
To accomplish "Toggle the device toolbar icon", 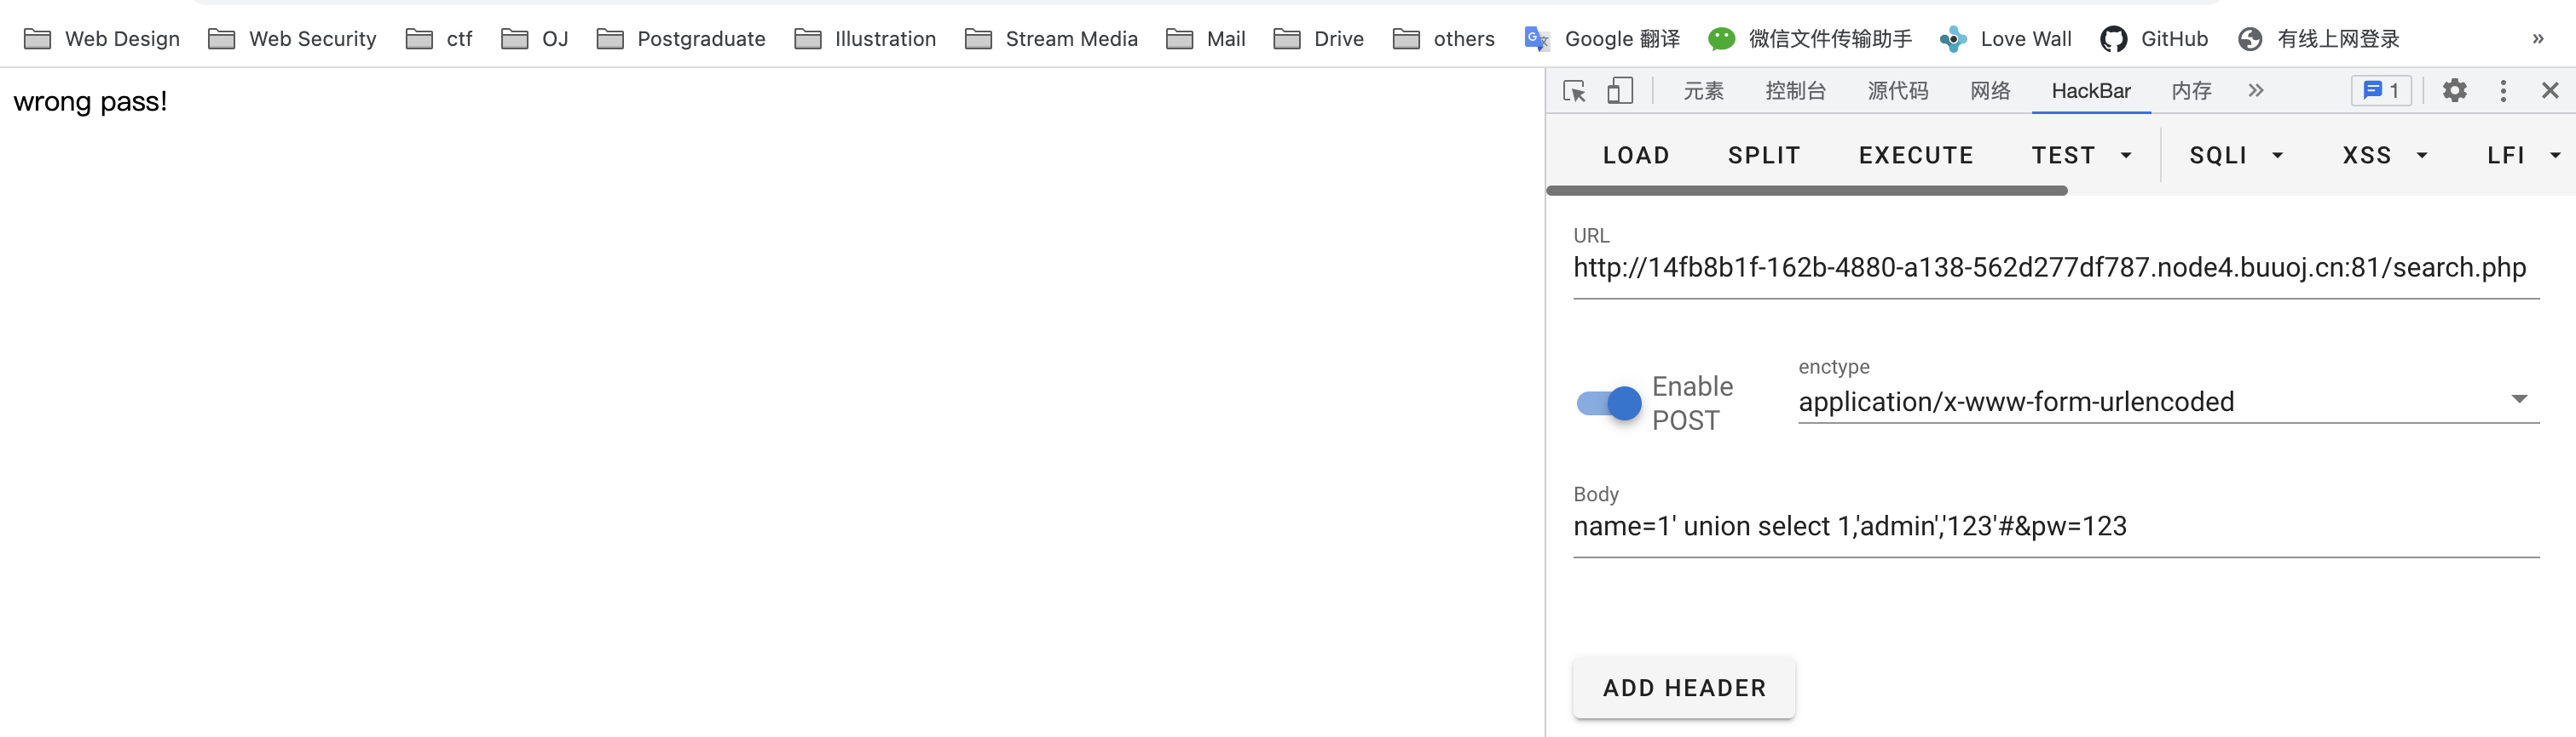I will (1620, 91).
